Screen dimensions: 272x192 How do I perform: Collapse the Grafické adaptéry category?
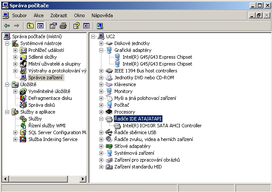pos(101,50)
